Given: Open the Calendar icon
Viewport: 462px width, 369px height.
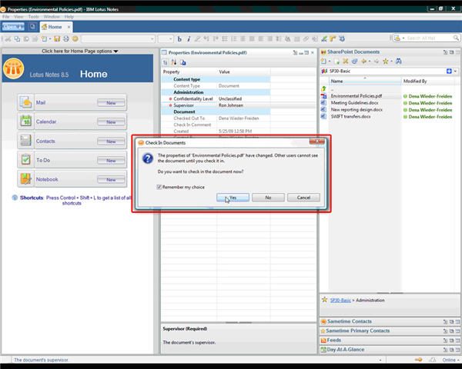Looking at the screenshot, I should 25,121.
